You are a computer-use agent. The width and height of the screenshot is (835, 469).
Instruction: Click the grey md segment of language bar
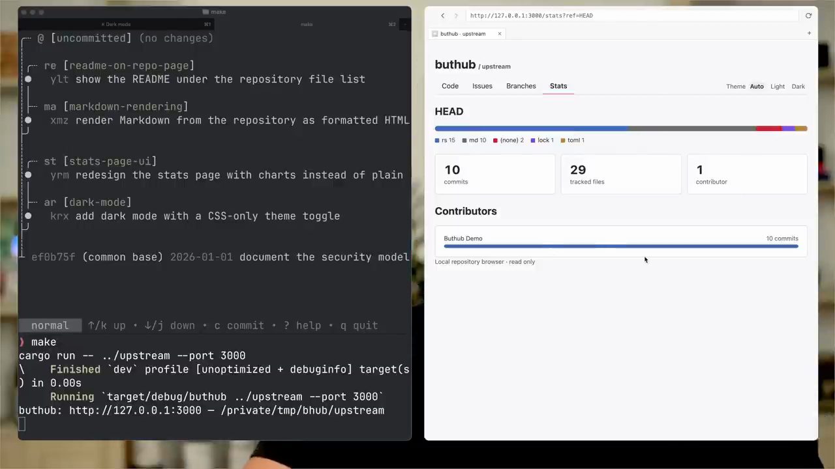pos(691,129)
